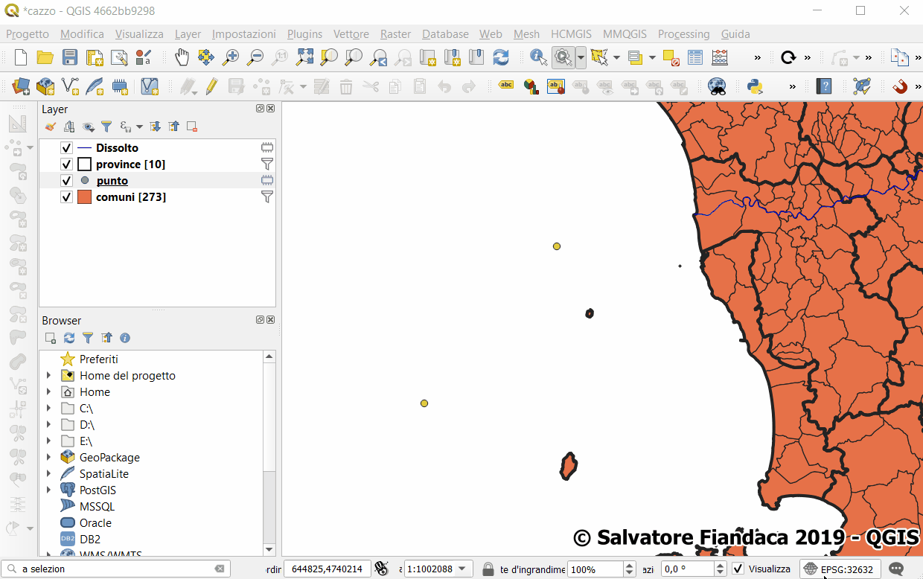Toggle visibility of the Dissolto layer

[x=66, y=148]
